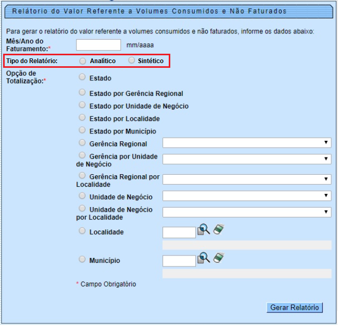Image resolution: width=338 pixels, height=327 pixels.
Task: Open the Localidade search magnifier icon
Action: tap(204, 229)
